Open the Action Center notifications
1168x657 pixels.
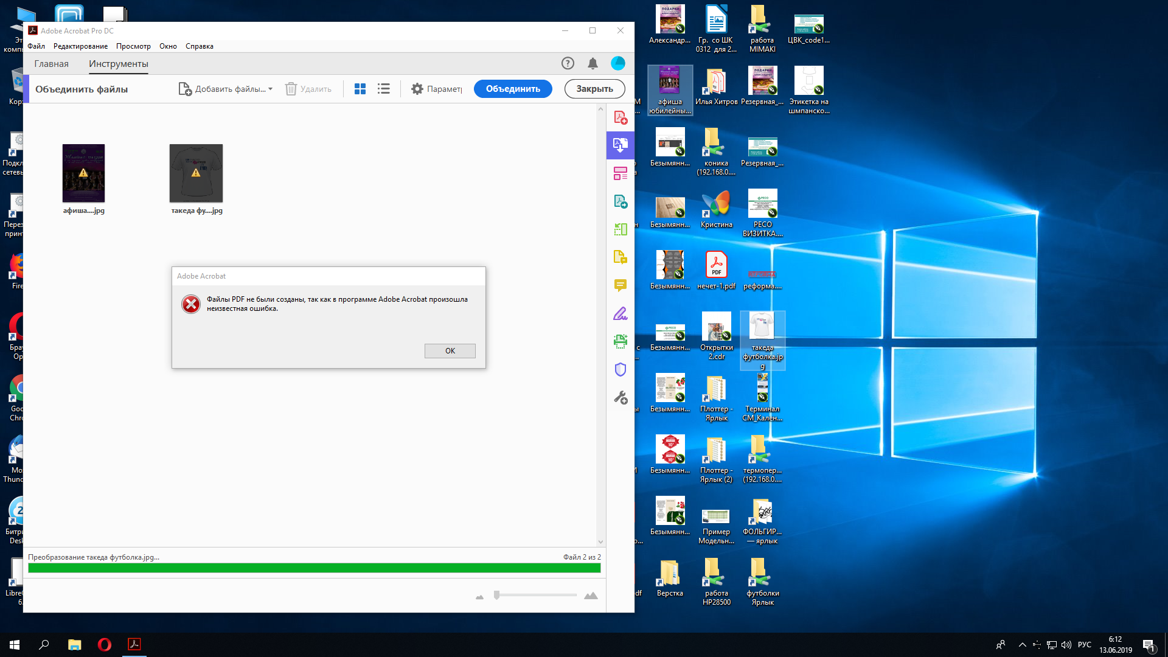(x=1149, y=645)
